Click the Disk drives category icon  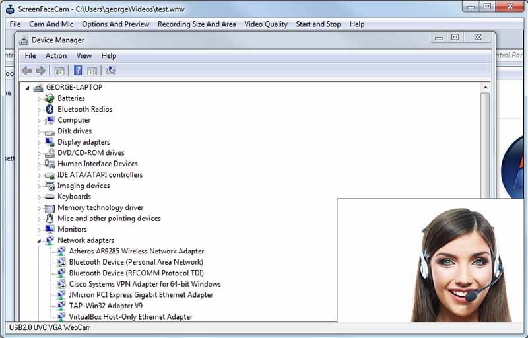[49, 132]
